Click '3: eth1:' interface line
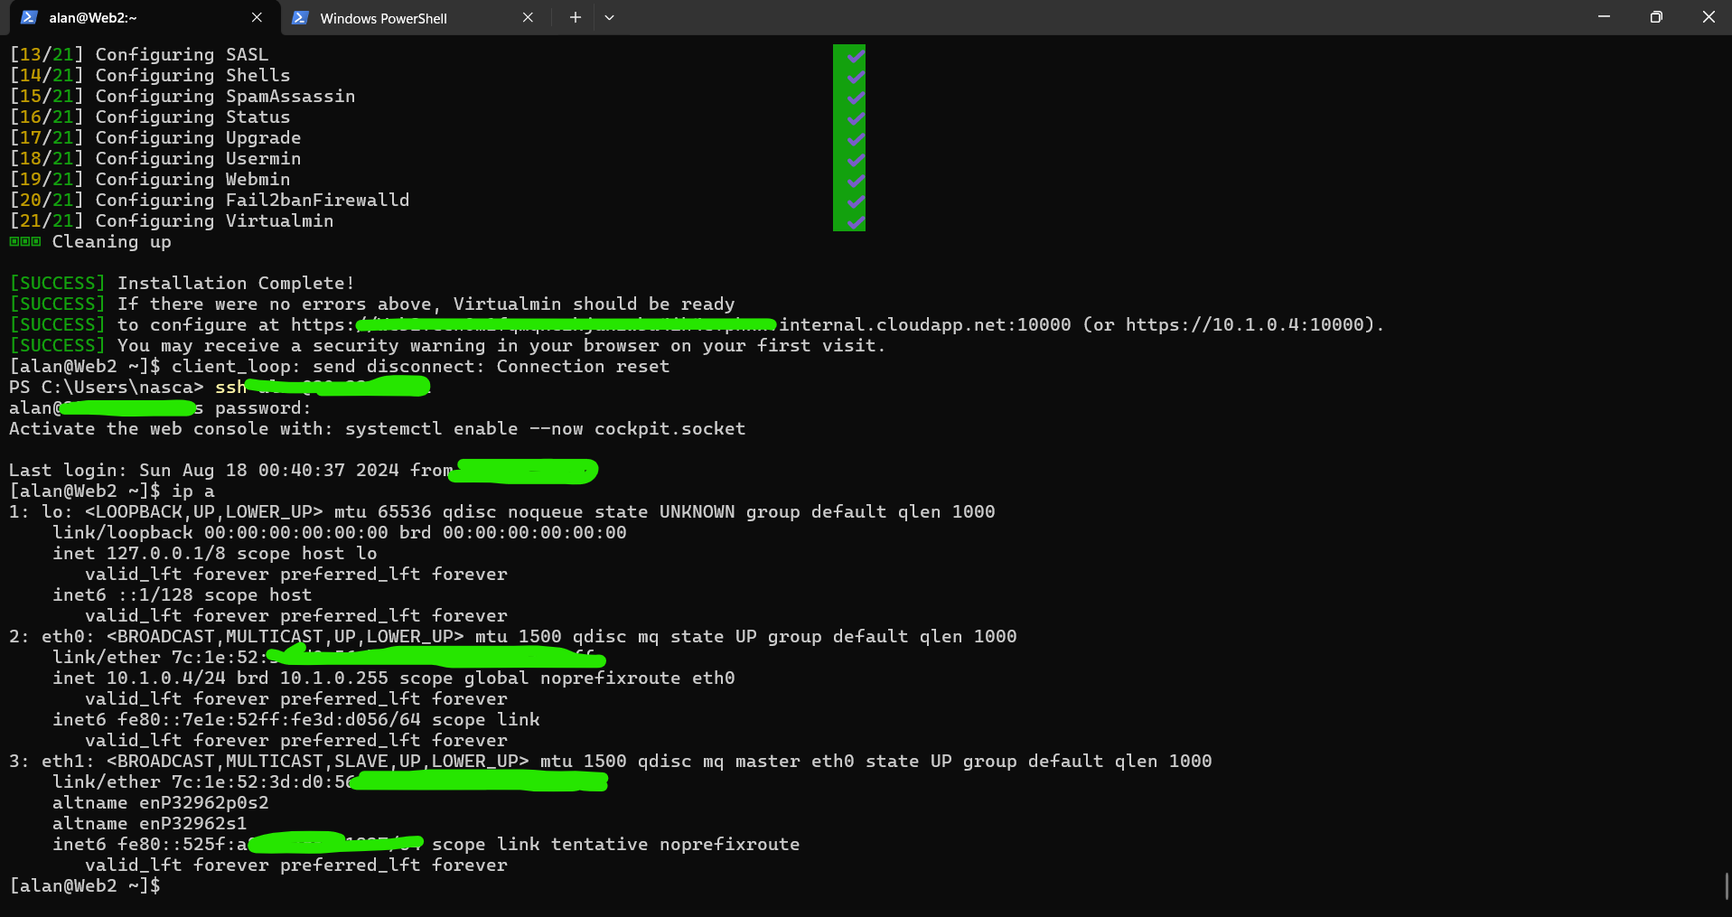Viewport: 1732px width, 917px height. (611, 762)
